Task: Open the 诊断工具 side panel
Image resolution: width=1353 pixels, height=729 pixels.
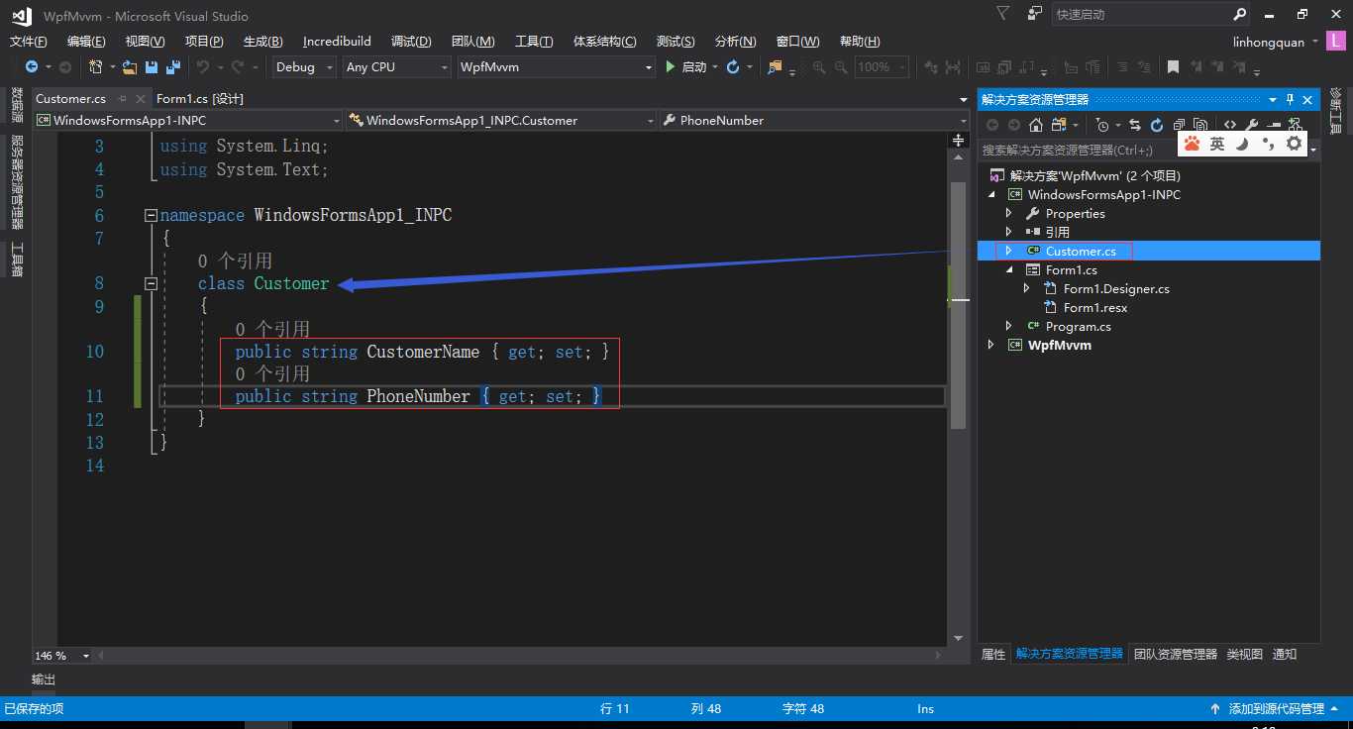Action: coord(1335,111)
